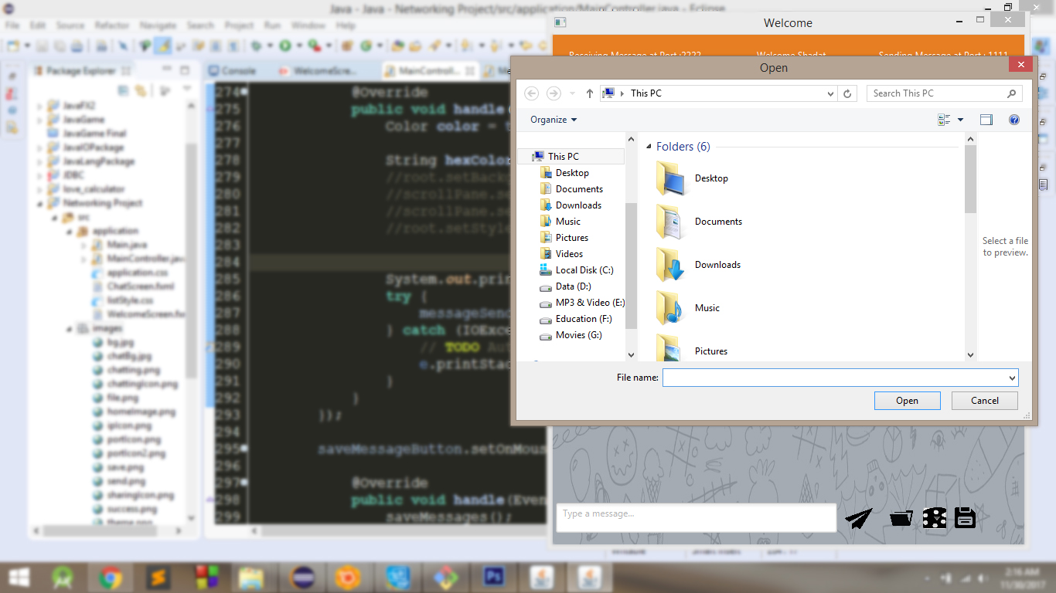Select the large Downloads folder icon
The width and height of the screenshot is (1056, 593).
pos(669,265)
